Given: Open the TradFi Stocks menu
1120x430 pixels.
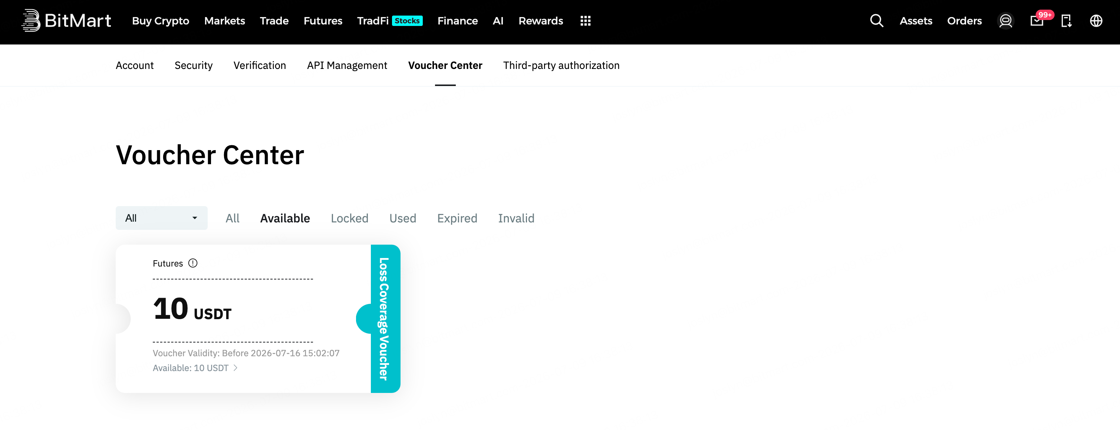Looking at the screenshot, I should (x=389, y=20).
